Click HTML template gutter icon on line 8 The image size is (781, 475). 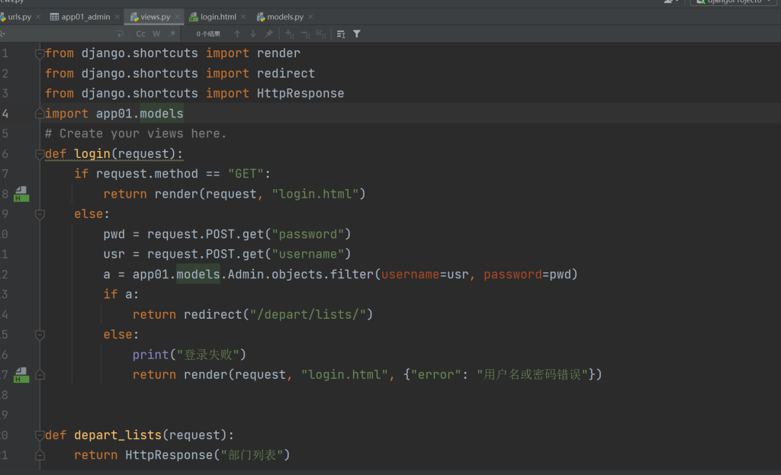[x=21, y=194]
